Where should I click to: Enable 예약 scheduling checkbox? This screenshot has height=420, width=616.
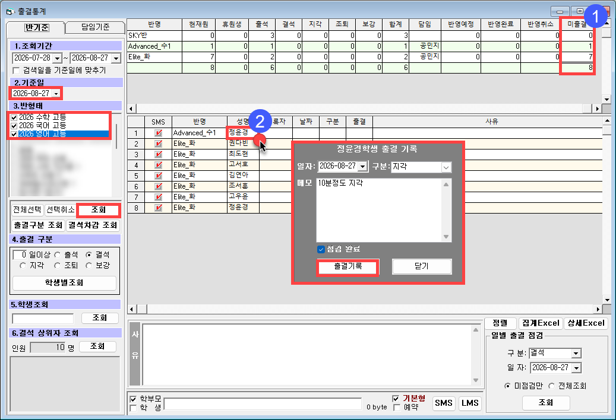point(397,408)
